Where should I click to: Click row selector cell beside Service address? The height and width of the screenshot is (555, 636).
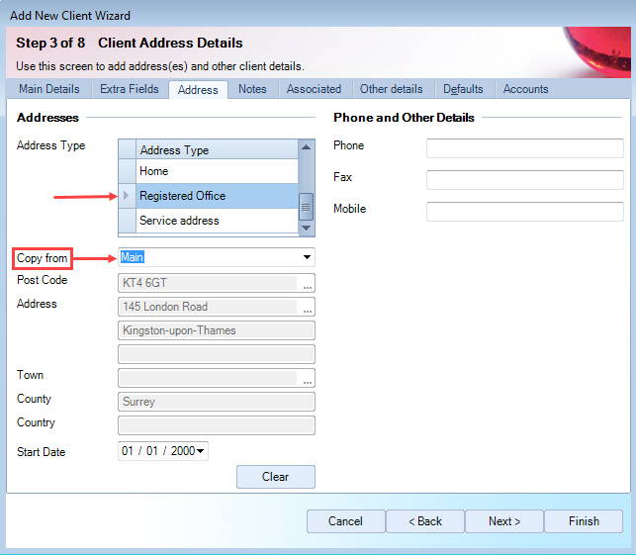click(x=127, y=221)
